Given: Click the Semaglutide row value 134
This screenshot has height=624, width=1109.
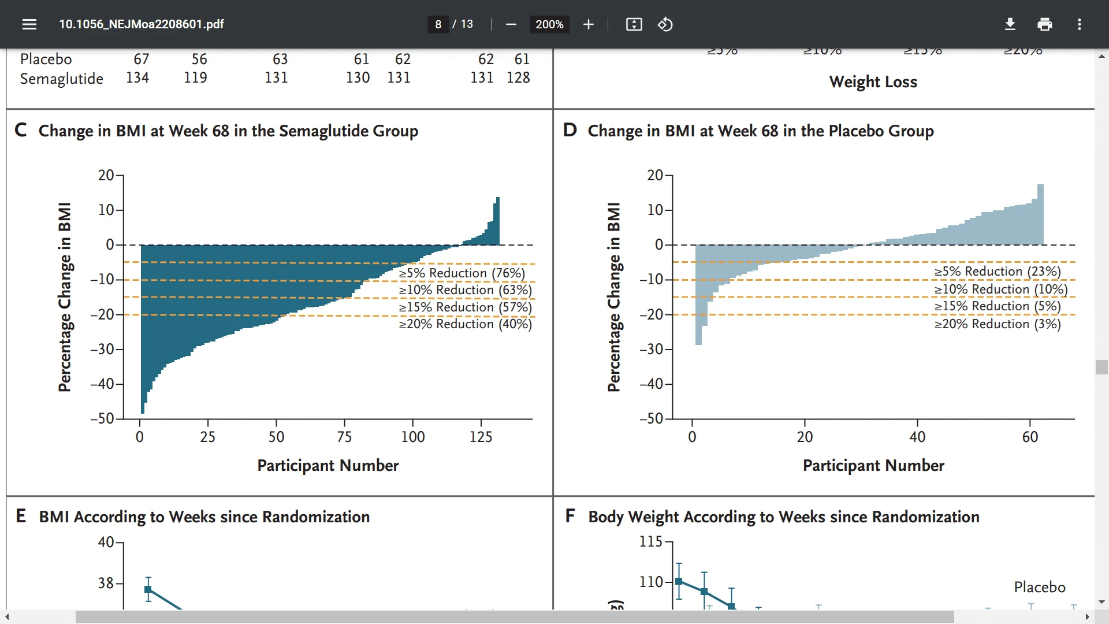Looking at the screenshot, I should pyautogui.click(x=137, y=77).
